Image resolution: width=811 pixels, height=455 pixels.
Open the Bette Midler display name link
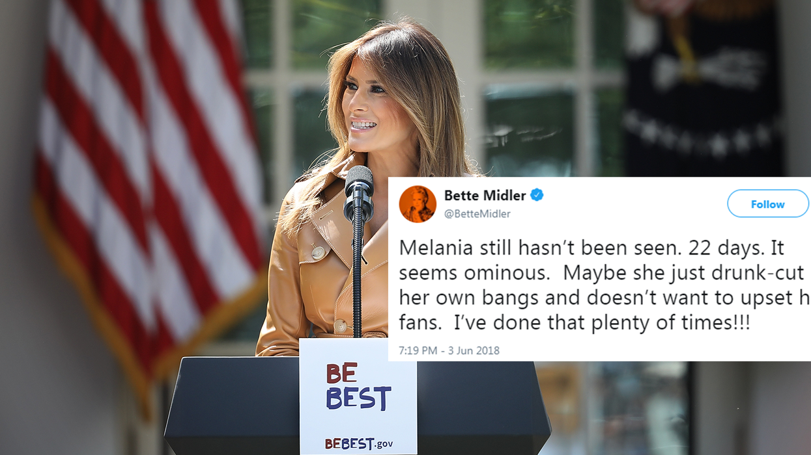pos(485,195)
